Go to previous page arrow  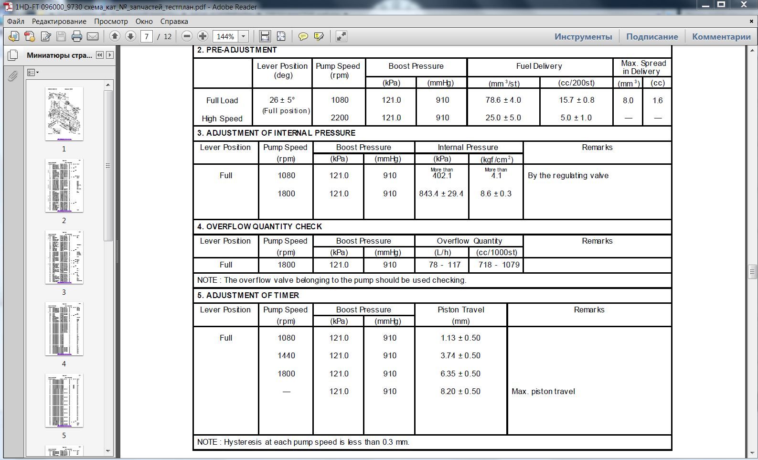click(115, 36)
